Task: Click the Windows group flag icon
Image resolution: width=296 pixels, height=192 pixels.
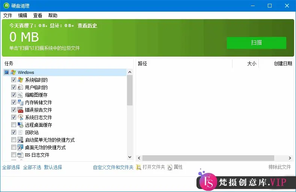Action: pos(13,72)
